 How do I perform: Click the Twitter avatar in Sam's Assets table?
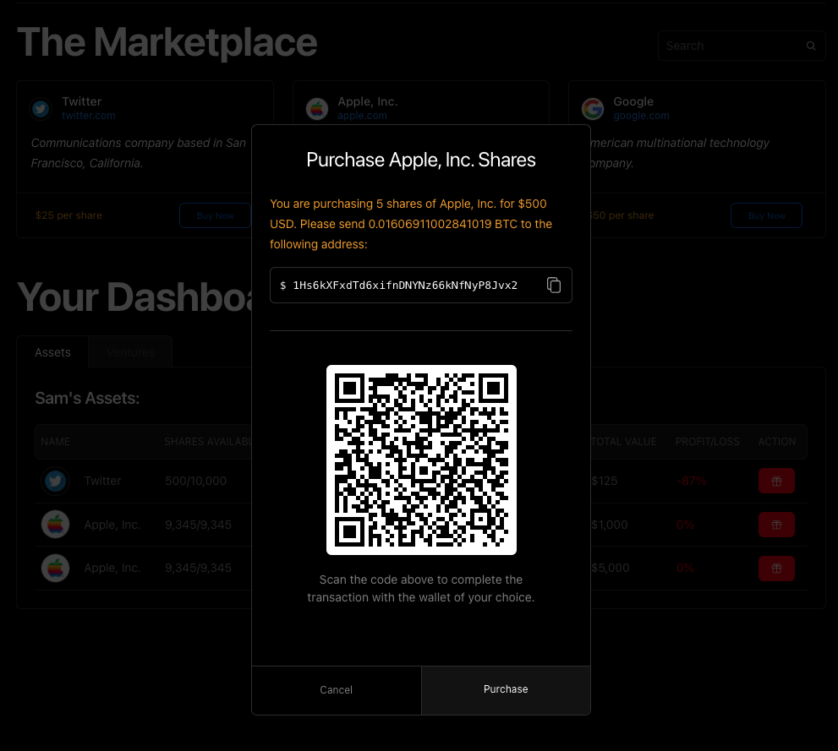[x=55, y=480]
